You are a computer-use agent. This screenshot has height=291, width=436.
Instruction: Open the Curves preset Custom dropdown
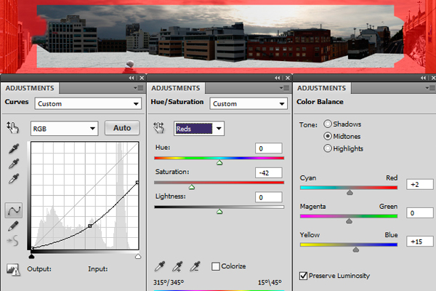point(88,104)
